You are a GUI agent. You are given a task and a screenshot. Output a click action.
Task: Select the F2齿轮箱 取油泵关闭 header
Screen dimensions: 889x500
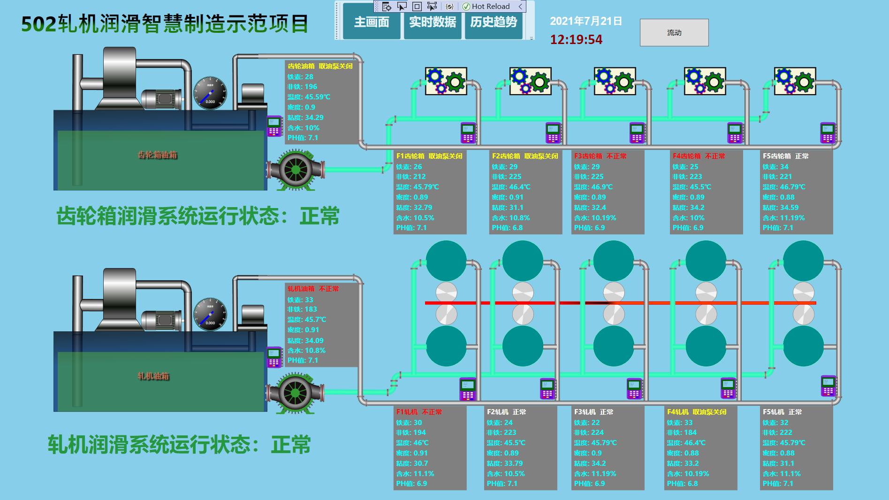[525, 156]
